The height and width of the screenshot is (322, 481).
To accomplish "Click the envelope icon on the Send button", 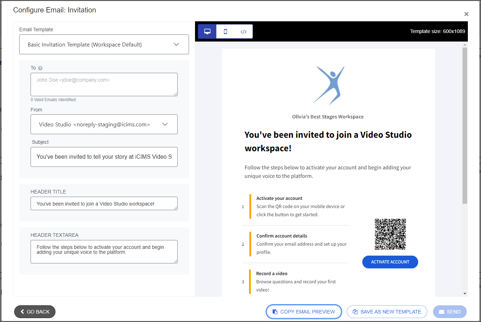I will click(x=442, y=312).
